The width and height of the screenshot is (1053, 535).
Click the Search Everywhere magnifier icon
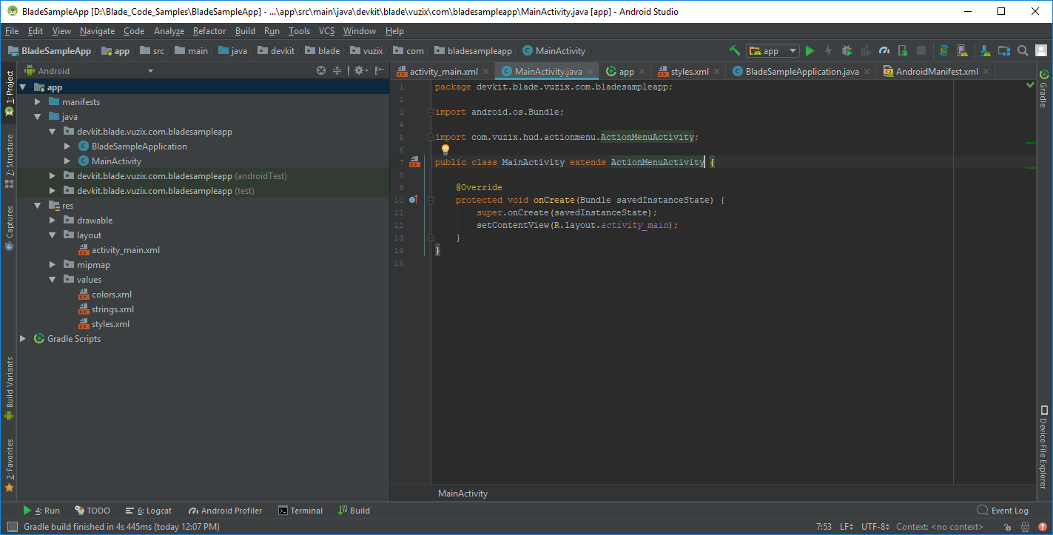(1023, 51)
